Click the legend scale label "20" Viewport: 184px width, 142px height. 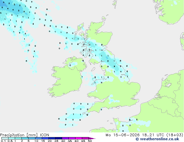pyautogui.click(x=50, y=141)
